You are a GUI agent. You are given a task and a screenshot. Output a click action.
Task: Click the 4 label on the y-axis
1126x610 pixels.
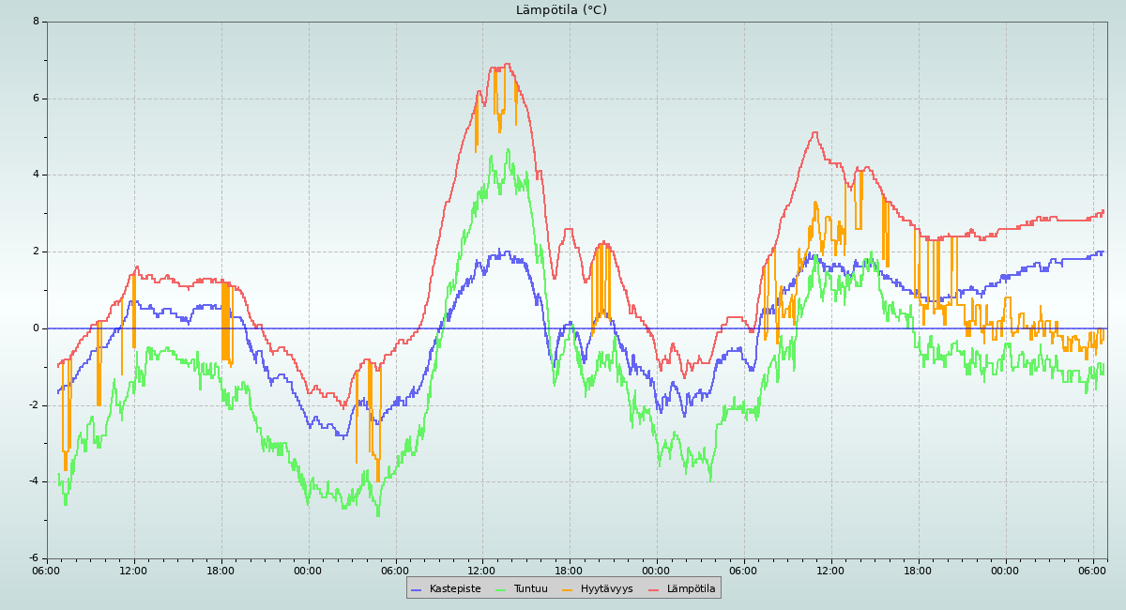tap(36, 175)
